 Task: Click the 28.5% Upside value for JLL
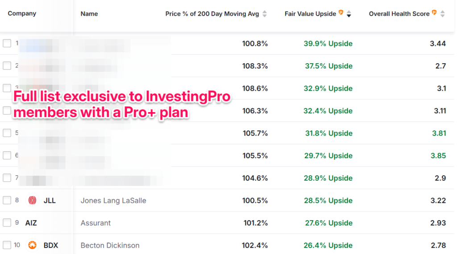click(x=328, y=201)
